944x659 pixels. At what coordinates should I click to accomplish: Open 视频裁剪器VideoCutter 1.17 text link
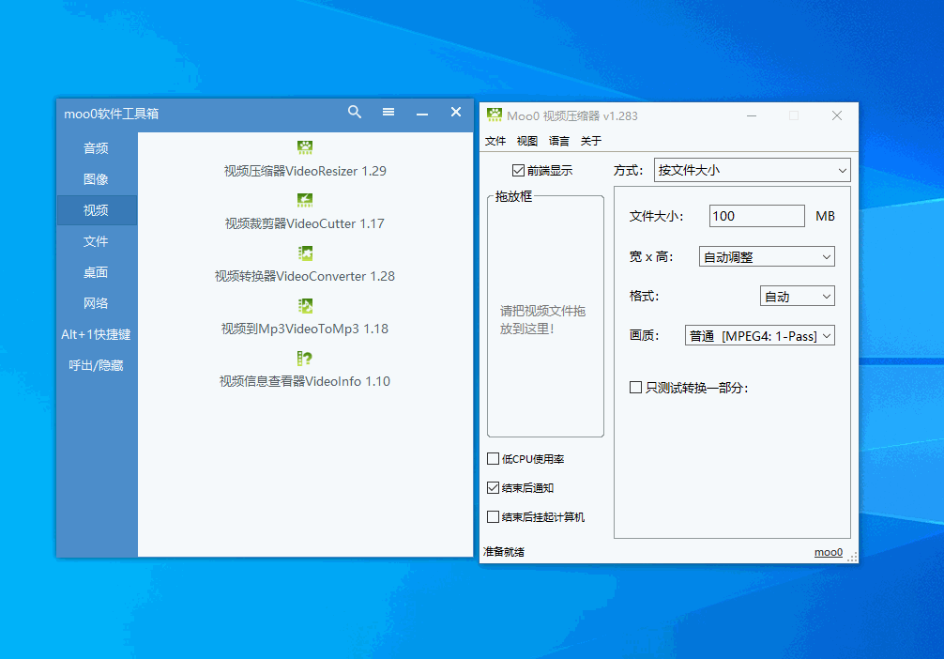[x=304, y=223]
